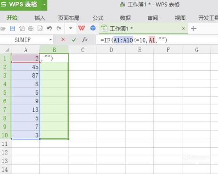
Task: Switch to the 数据 ribbon tab
Action: 125,18
